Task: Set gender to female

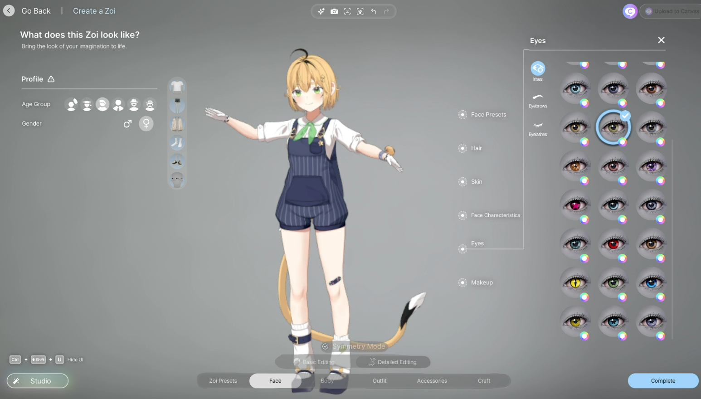Action: (146, 123)
